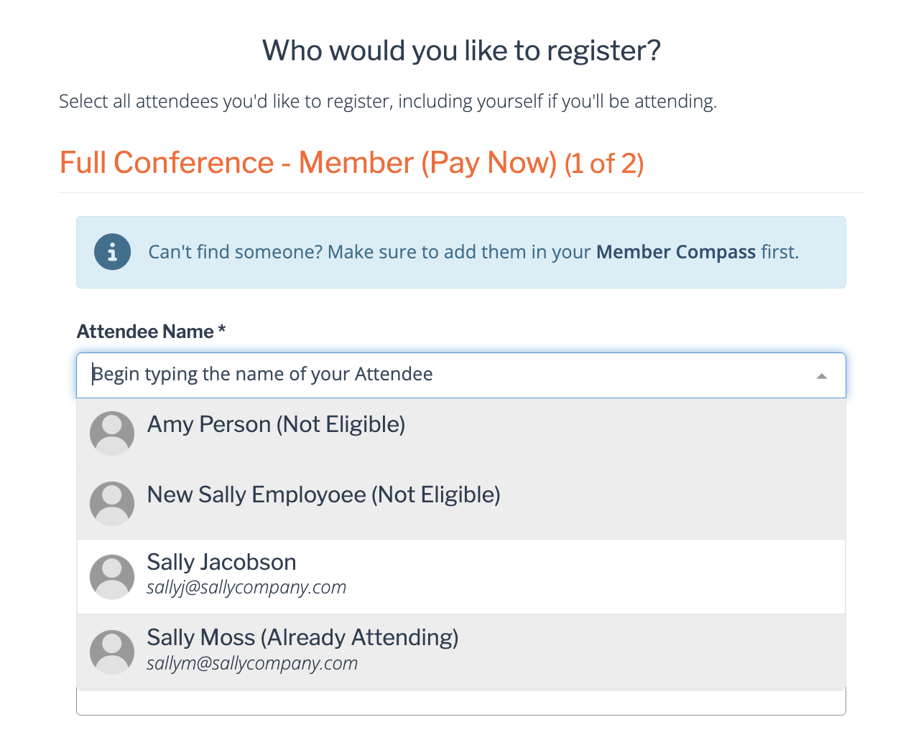The image size is (898, 732).
Task: Click sallym@sallycompany.com email text
Action: 252,663
